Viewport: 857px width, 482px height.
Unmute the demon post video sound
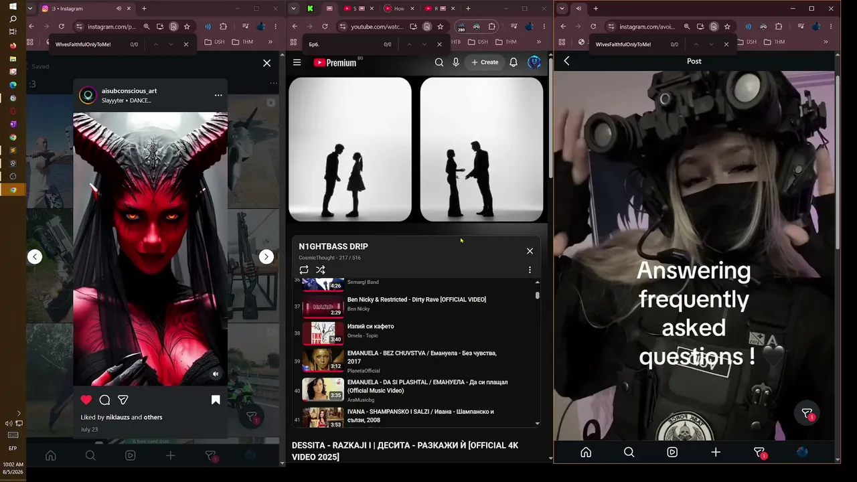point(216,374)
